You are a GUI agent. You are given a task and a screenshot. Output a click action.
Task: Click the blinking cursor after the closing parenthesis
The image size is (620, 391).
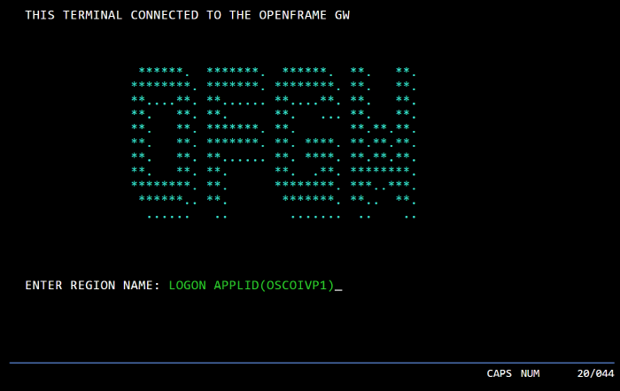point(338,286)
